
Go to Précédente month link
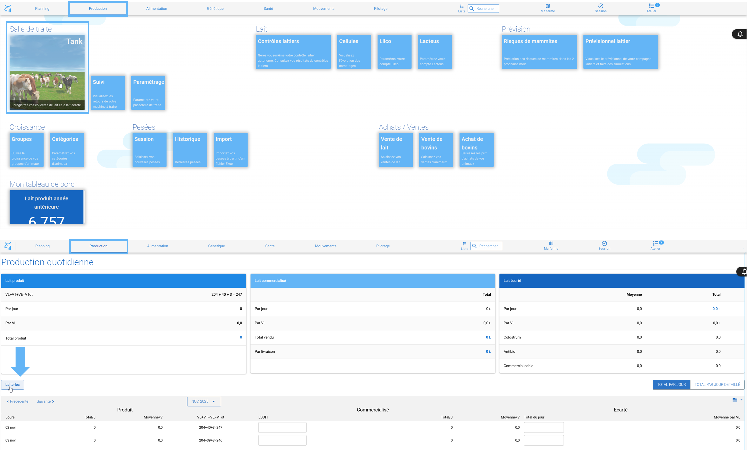coord(17,401)
